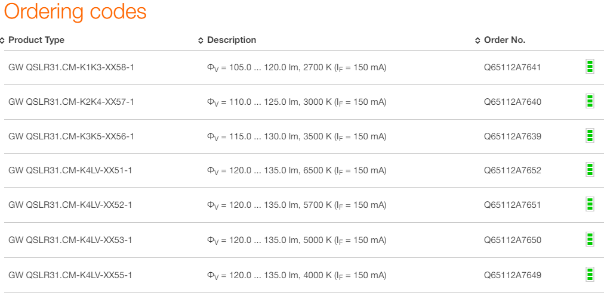
Task: Click green stock icon for order Q65112A7650
Action: click(590, 239)
